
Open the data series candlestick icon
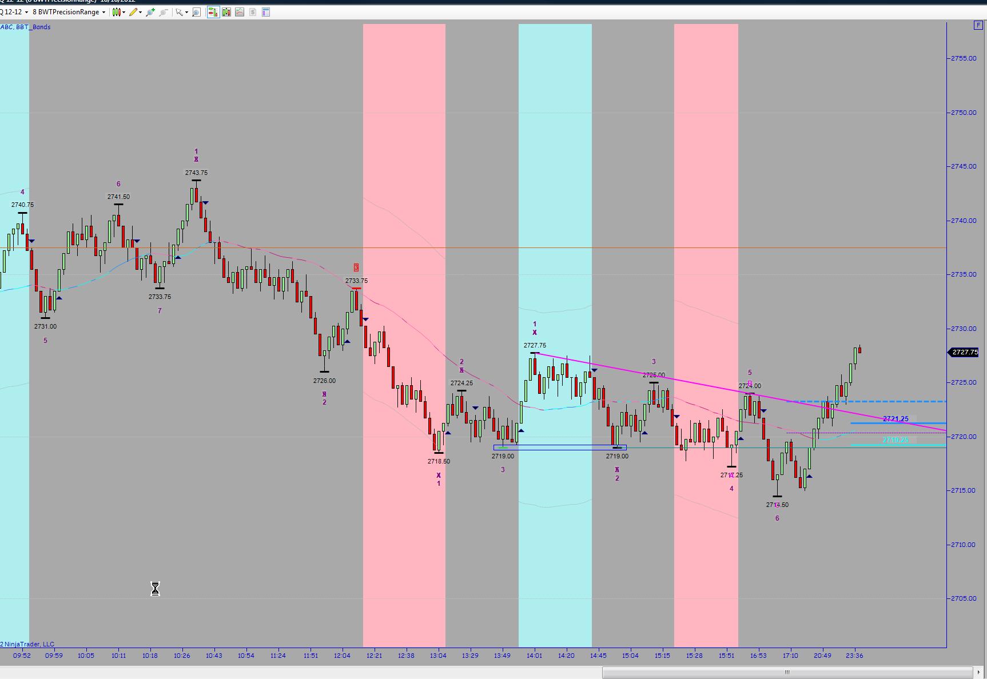click(226, 12)
